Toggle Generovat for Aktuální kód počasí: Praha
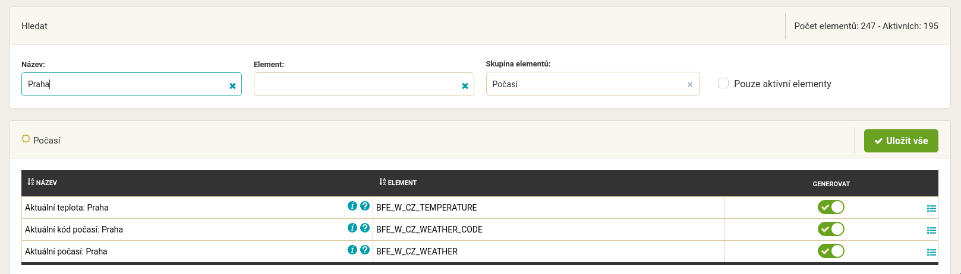Screen dimensions: 961x274 831,229
